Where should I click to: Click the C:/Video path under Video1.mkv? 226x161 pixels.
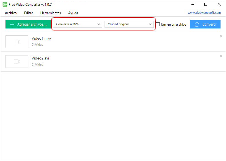point(37,45)
